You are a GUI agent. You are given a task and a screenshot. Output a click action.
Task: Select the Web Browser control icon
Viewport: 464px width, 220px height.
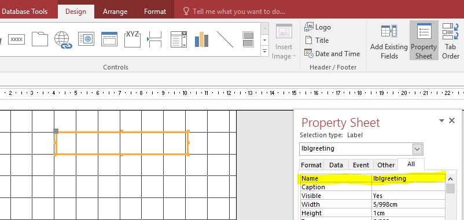[86, 39]
